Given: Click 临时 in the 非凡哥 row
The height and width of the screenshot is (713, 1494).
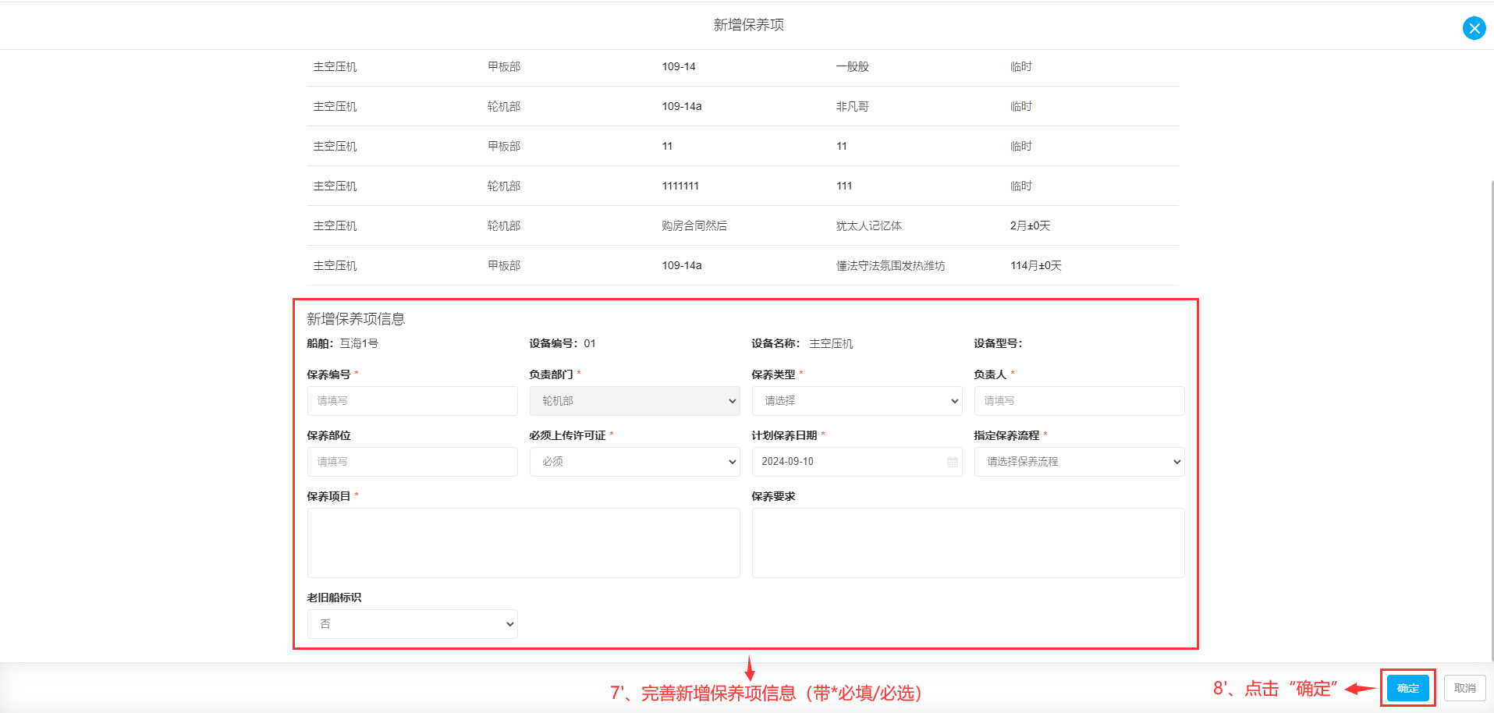Looking at the screenshot, I should point(1020,107).
